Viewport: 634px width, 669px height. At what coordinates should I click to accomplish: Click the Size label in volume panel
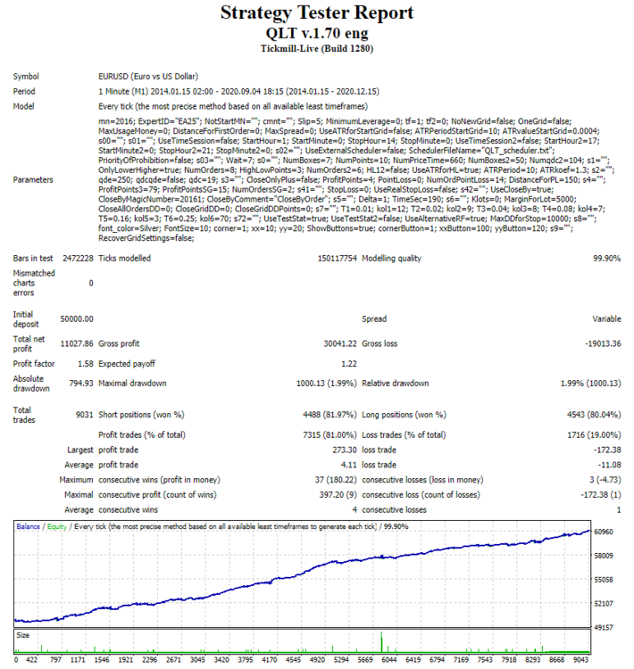[x=22, y=635]
